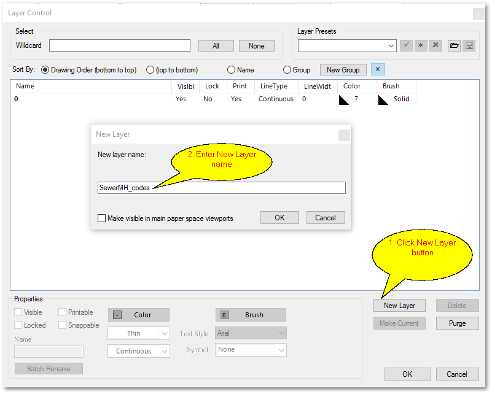The width and height of the screenshot is (492, 394).
Task: Click the LineType column header
Action: click(x=276, y=86)
